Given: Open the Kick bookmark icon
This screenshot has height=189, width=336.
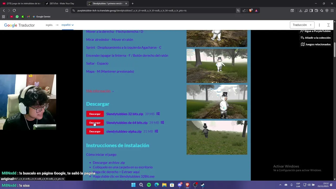Looking at the screenshot, I should tap(23, 17).
